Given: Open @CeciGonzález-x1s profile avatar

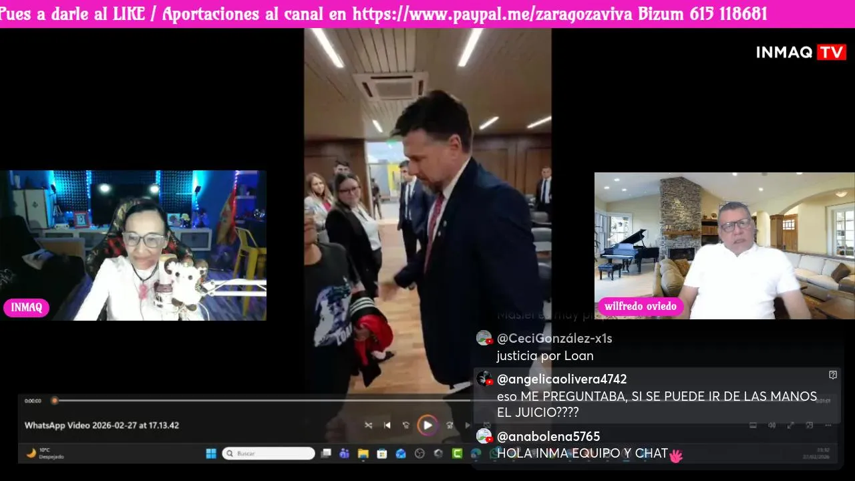Looking at the screenshot, I should coord(484,338).
